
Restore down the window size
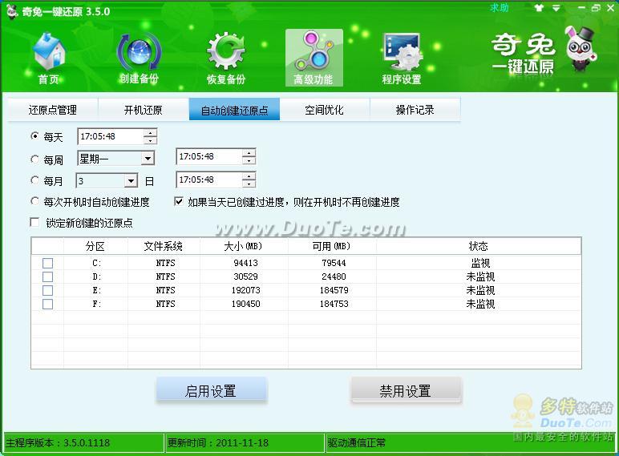pyautogui.click(x=596, y=8)
